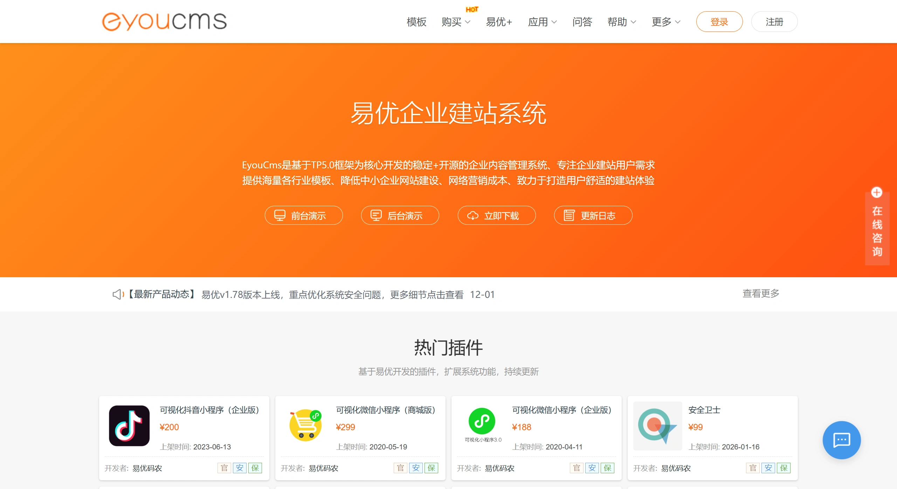Click the EyouCMS logo

164,21
